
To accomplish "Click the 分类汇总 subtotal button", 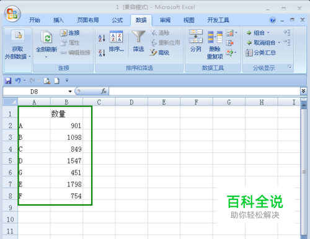I will point(261,53).
